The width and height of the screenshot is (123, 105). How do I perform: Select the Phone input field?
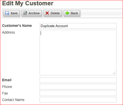click(78, 87)
